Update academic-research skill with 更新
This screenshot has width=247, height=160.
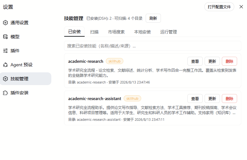(212, 61)
